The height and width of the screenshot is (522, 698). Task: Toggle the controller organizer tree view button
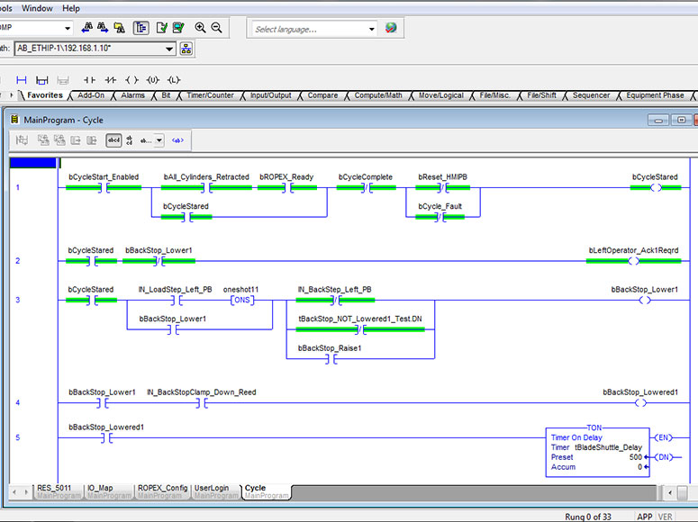point(141,28)
